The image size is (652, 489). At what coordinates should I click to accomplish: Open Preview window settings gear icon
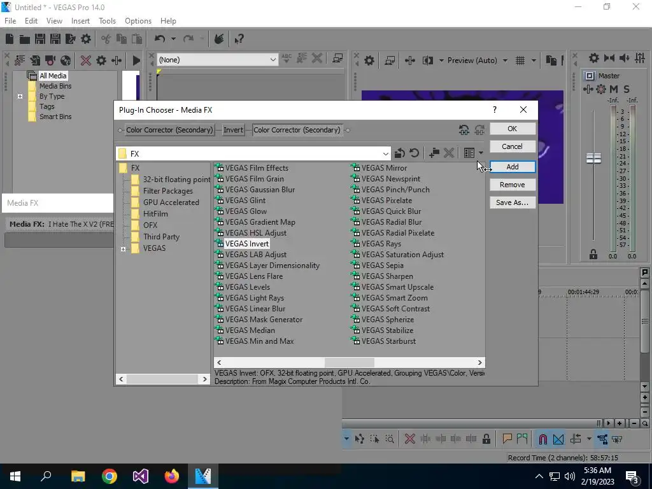click(x=369, y=60)
